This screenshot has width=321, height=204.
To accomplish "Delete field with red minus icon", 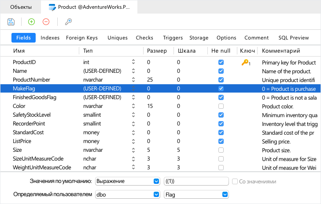I will 46,21.
